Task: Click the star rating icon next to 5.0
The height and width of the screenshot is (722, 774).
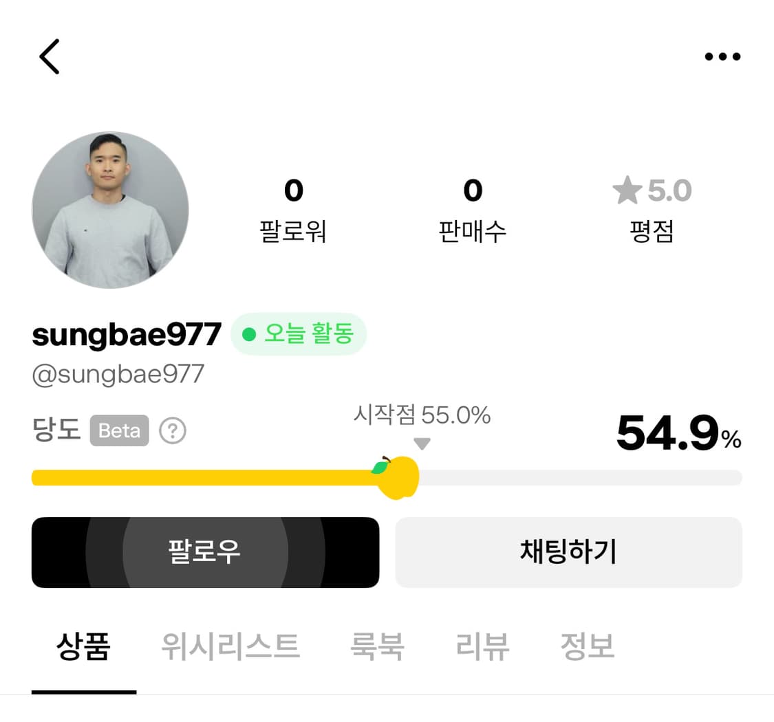Action: [x=627, y=191]
